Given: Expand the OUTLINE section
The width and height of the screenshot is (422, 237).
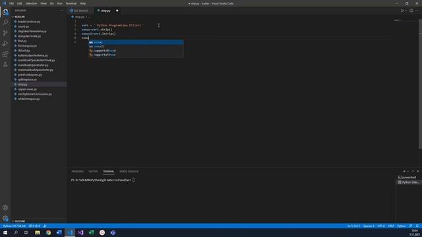Looking at the screenshot, I should pos(19,221).
